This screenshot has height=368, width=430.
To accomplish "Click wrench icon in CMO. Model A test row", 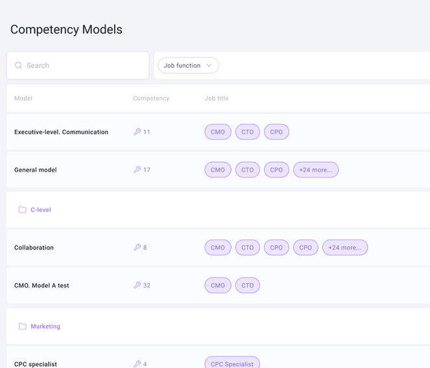I will [137, 285].
